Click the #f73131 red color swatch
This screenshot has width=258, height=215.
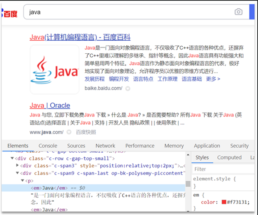224,202
